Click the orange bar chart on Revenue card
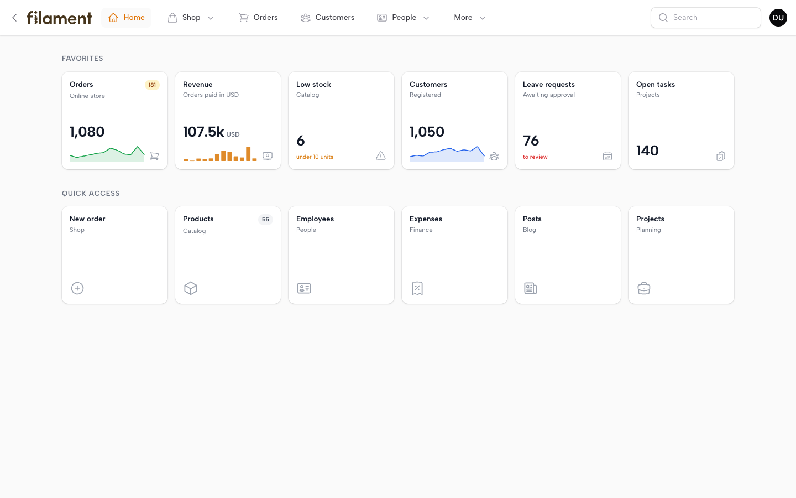The width and height of the screenshot is (796, 498). (x=220, y=154)
